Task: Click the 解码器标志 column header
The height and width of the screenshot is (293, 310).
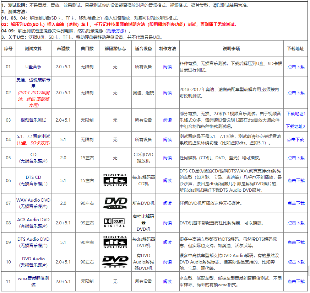Action: point(115,48)
